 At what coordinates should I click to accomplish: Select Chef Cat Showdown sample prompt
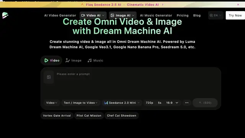[122, 116]
